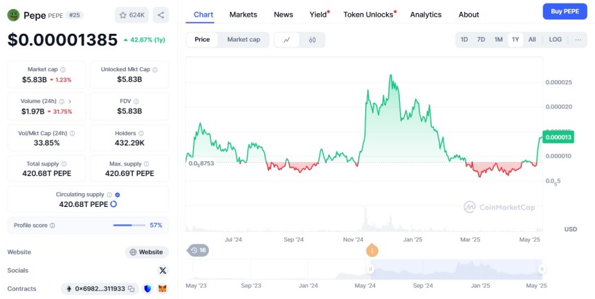Open the News tab

pyautogui.click(x=284, y=15)
